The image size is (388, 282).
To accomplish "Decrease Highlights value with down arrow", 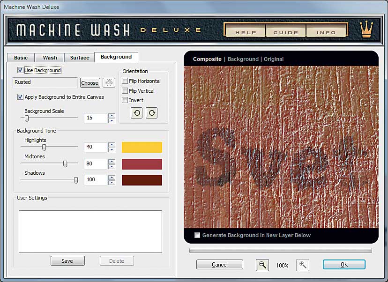I will pyautogui.click(x=112, y=149).
